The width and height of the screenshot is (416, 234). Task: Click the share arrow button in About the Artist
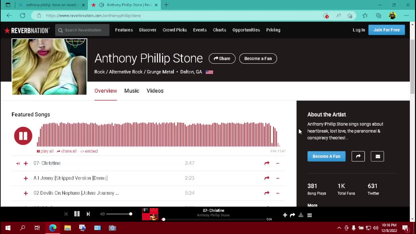(x=358, y=156)
